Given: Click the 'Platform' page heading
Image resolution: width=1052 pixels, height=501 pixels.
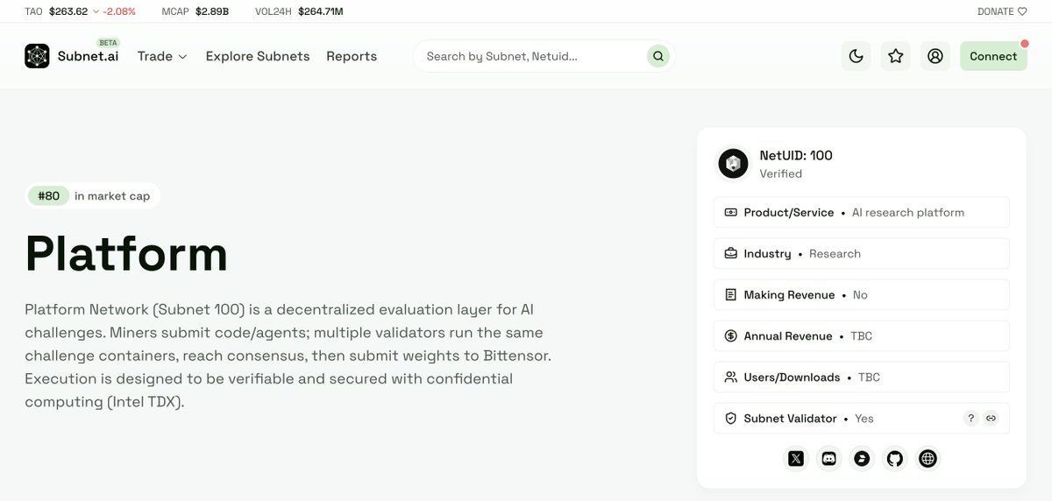Looking at the screenshot, I should [x=126, y=254].
